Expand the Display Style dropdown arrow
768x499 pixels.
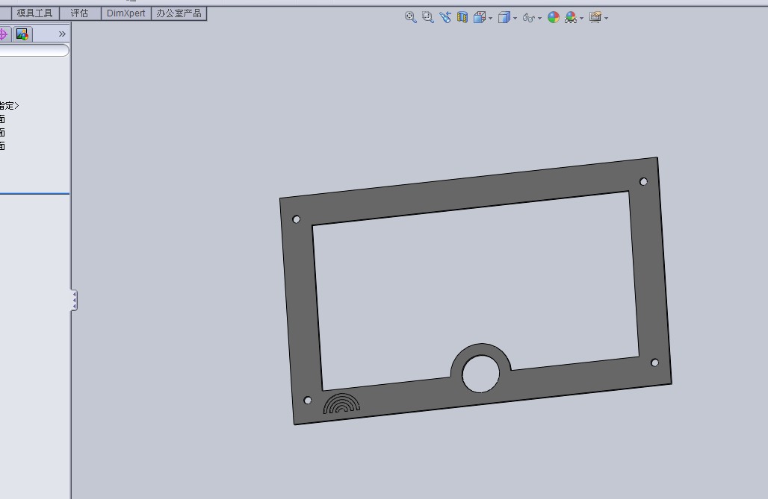[x=515, y=19]
